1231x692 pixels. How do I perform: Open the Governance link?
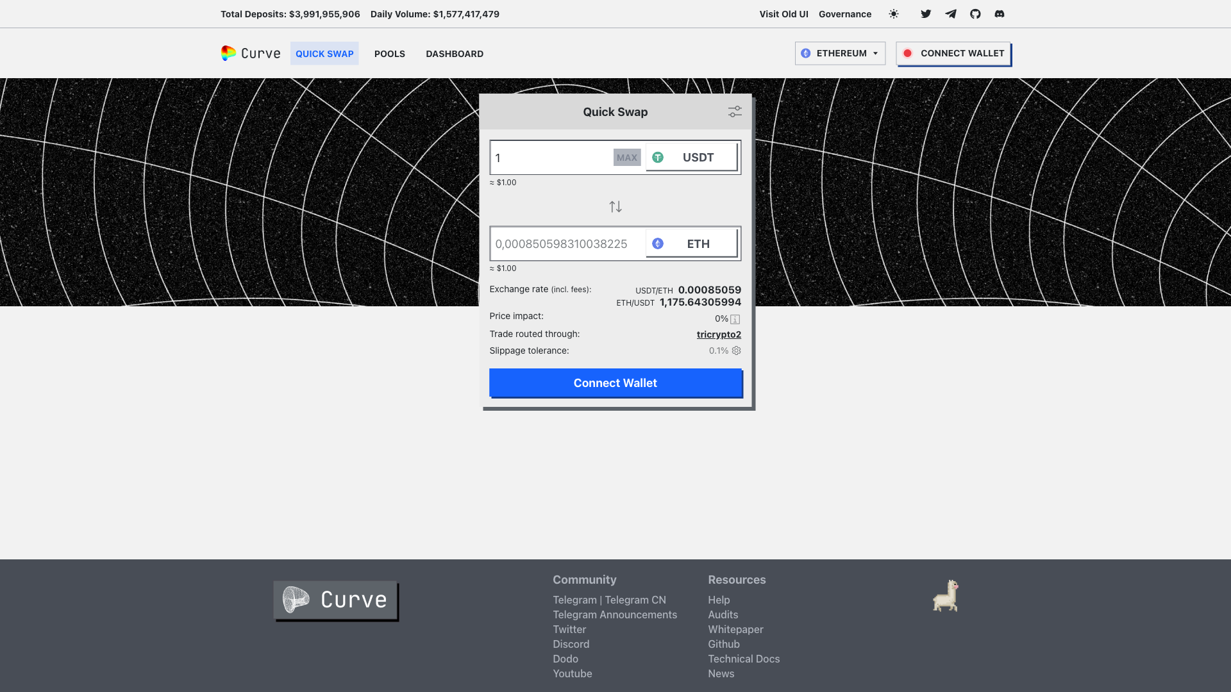click(x=845, y=14)
